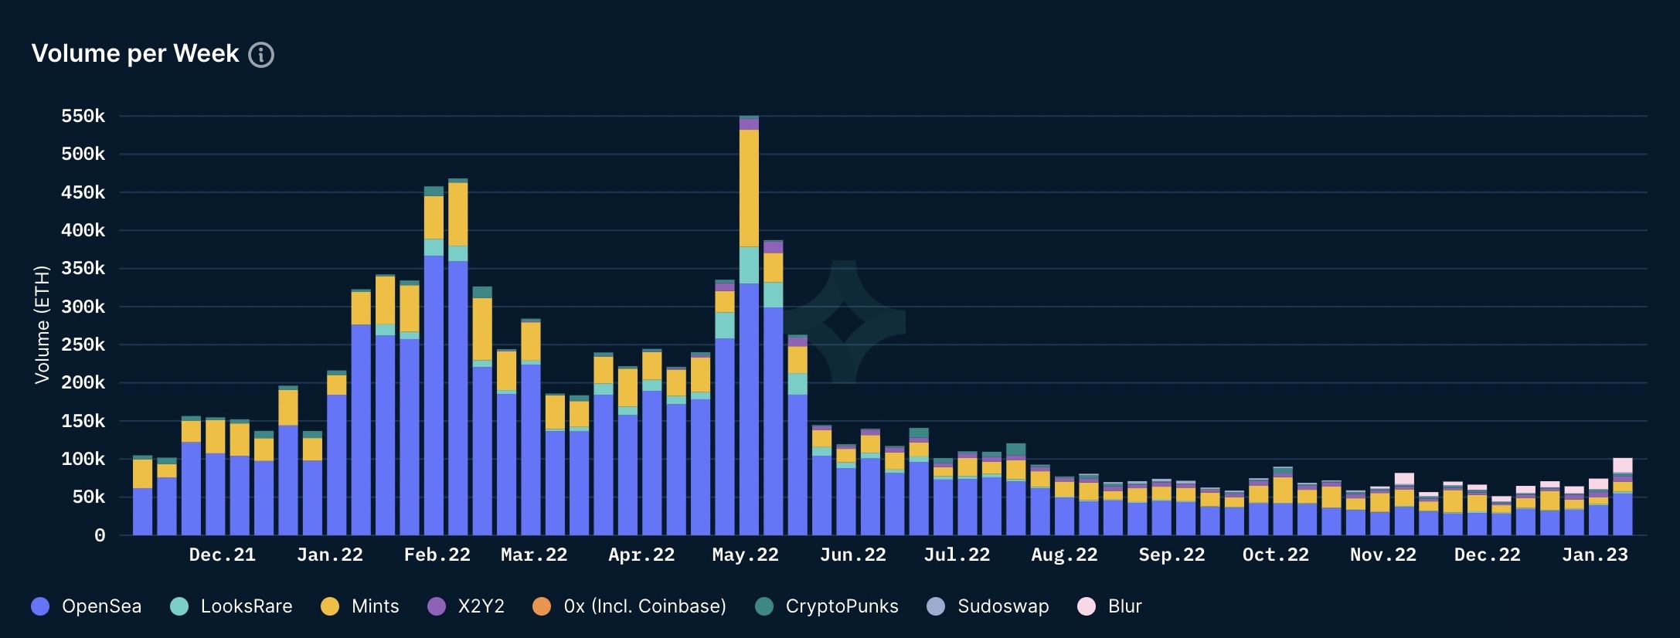The image size is (1680, 638).
Task: Click the last bar in Jan.23
Action: pyautogui.click(x=1623, y=497)
